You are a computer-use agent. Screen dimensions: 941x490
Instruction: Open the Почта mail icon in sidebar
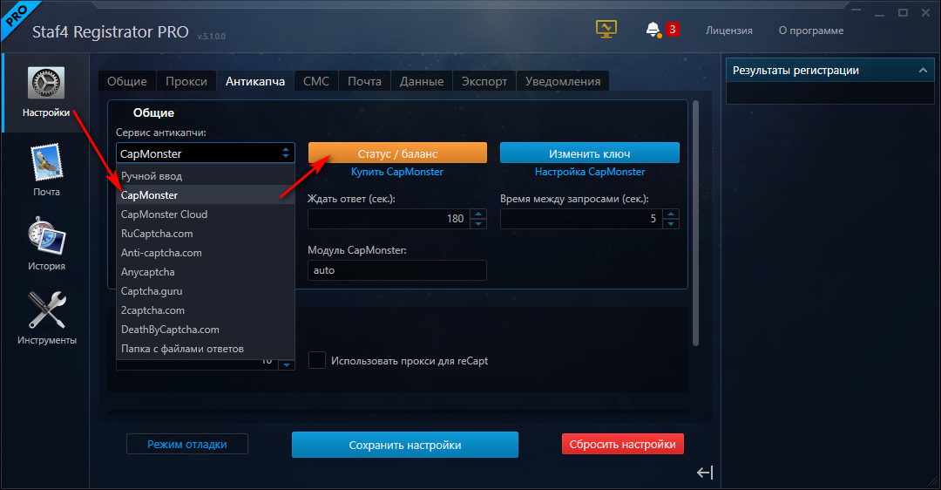tap(46, 163)
